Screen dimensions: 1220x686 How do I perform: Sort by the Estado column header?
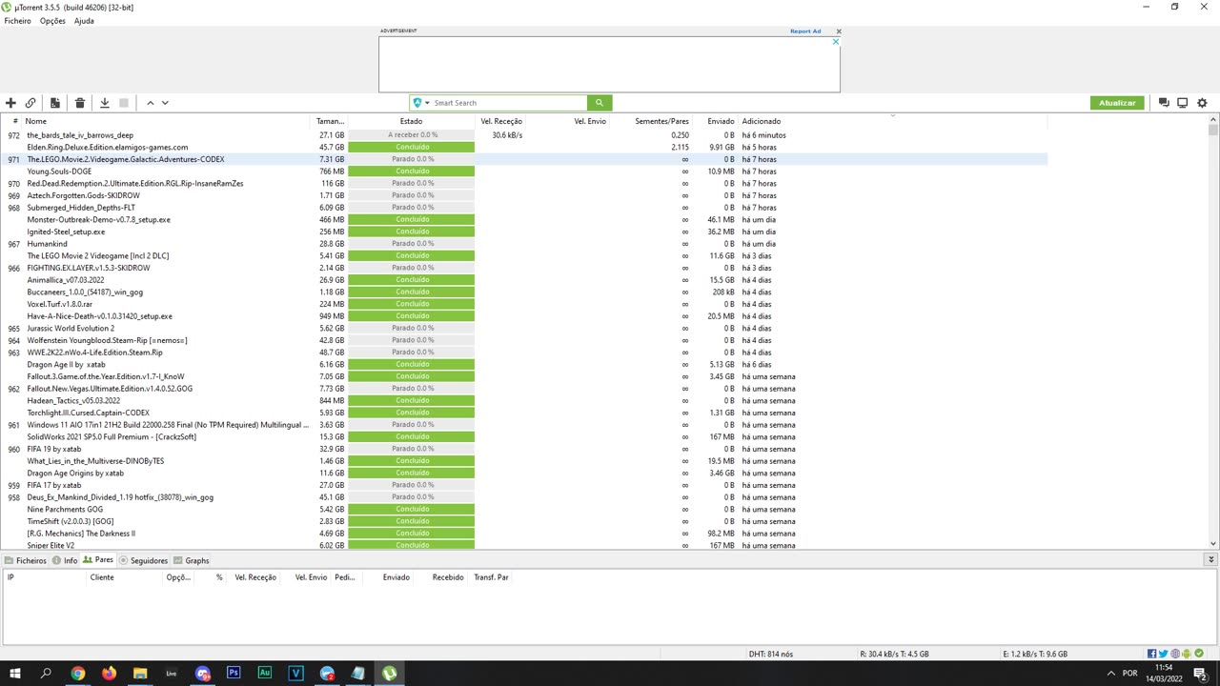411,121
